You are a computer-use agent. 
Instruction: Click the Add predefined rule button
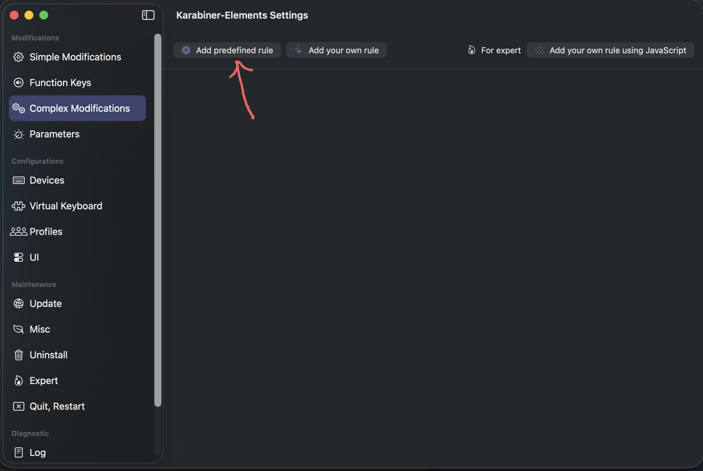[x=227, y=50]
